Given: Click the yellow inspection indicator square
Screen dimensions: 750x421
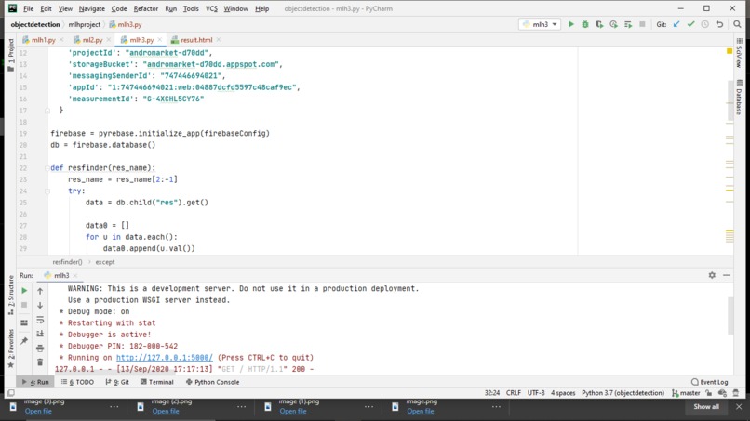Looking at the screenshot, I should (x=730, y=51).
